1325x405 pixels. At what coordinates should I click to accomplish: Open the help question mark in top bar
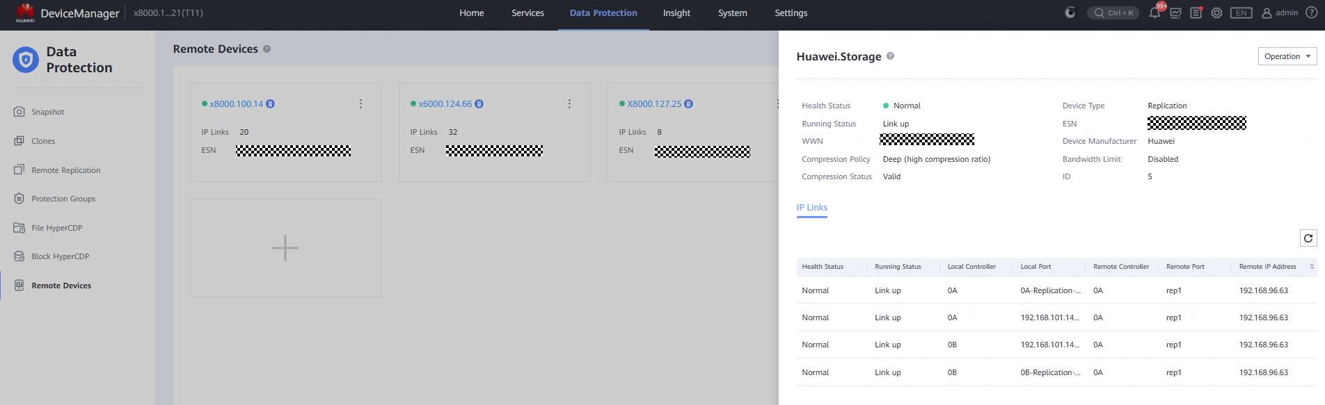coord(1312,13)
